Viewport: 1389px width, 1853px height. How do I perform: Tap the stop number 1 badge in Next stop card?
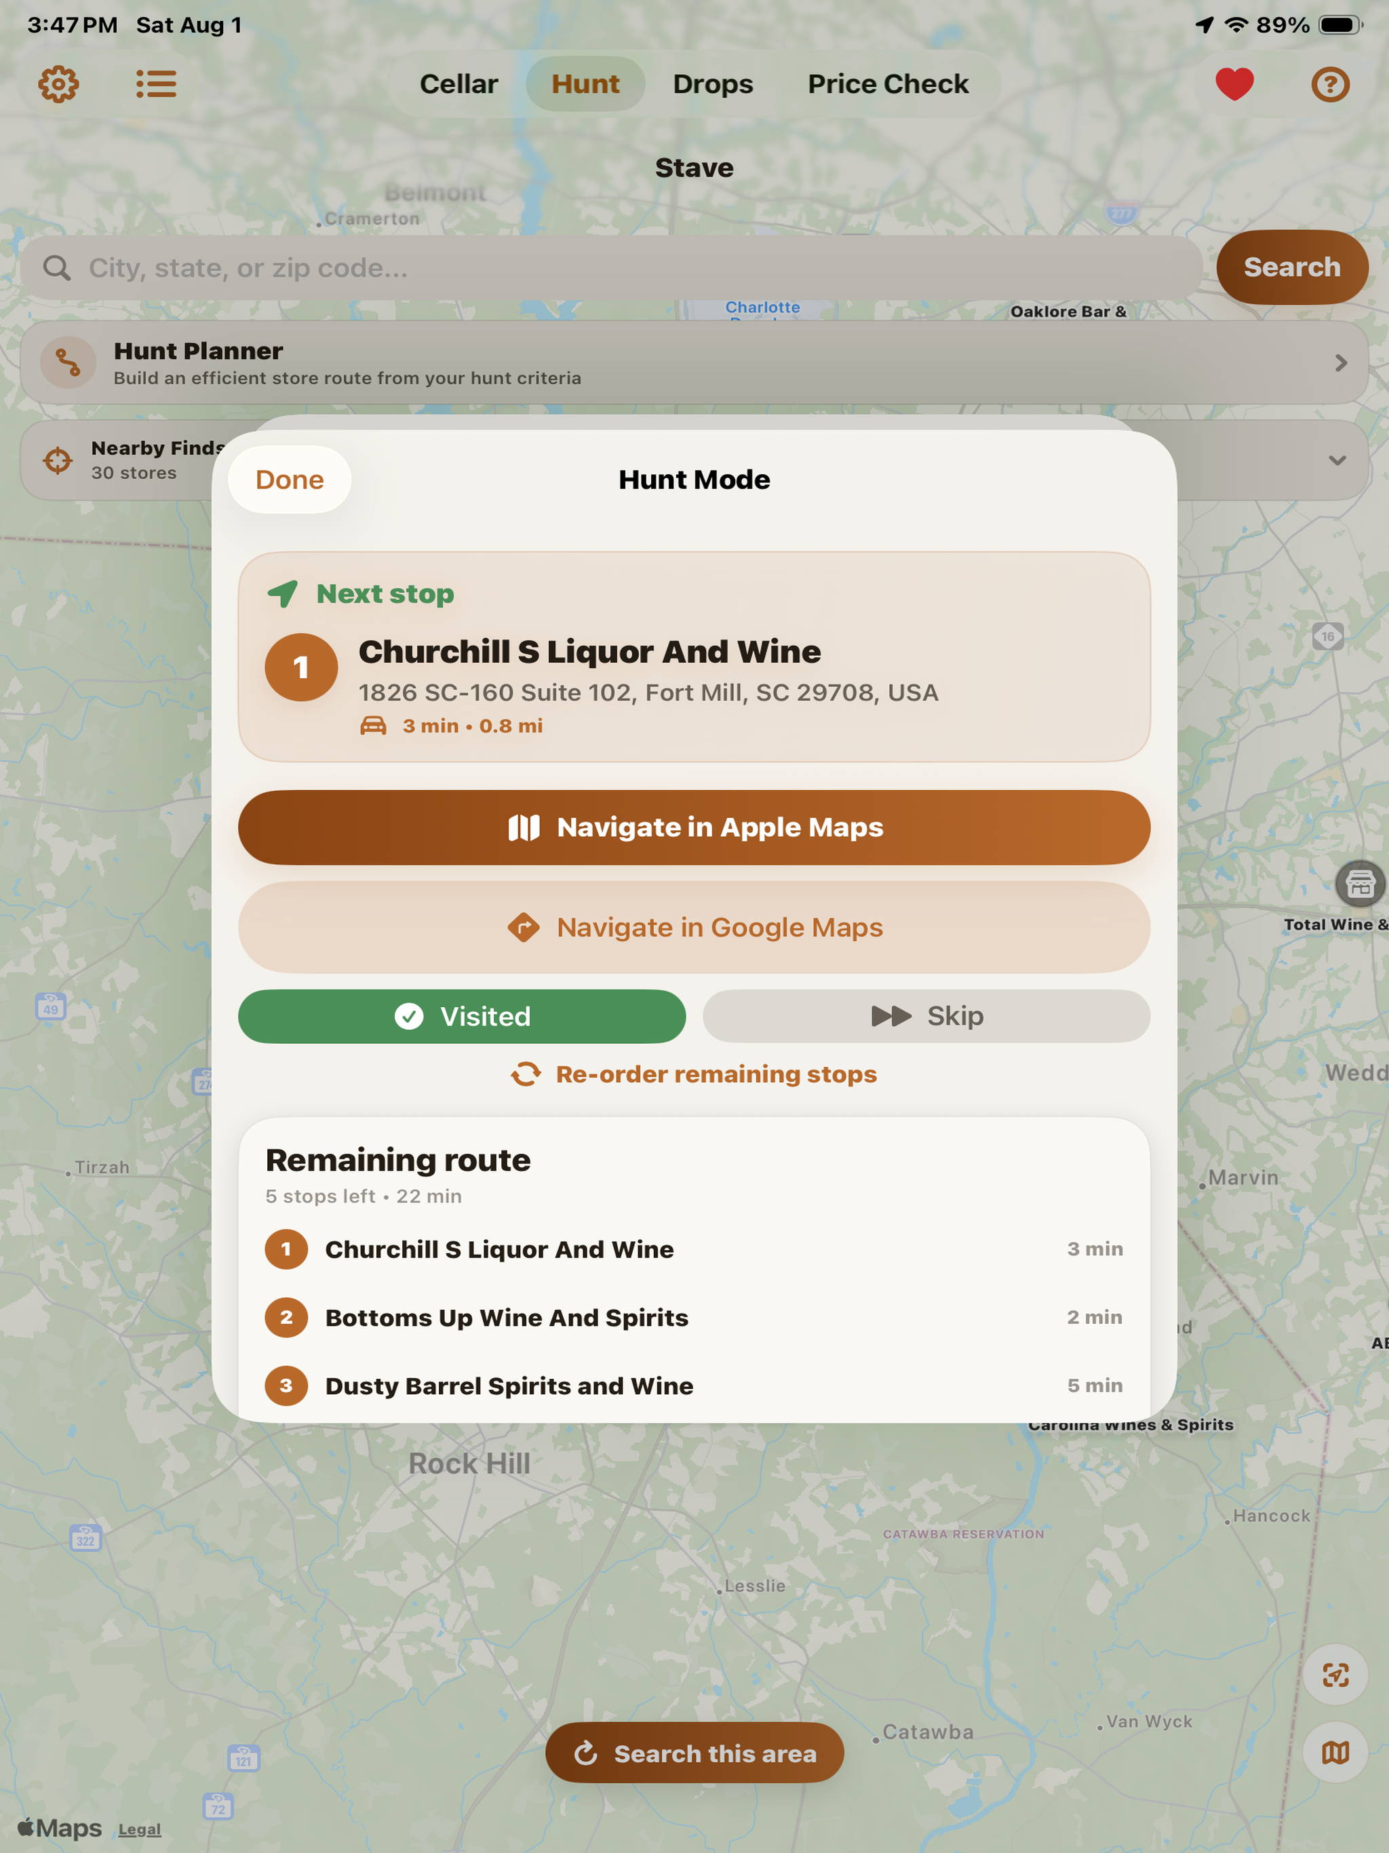coord(300,667)
